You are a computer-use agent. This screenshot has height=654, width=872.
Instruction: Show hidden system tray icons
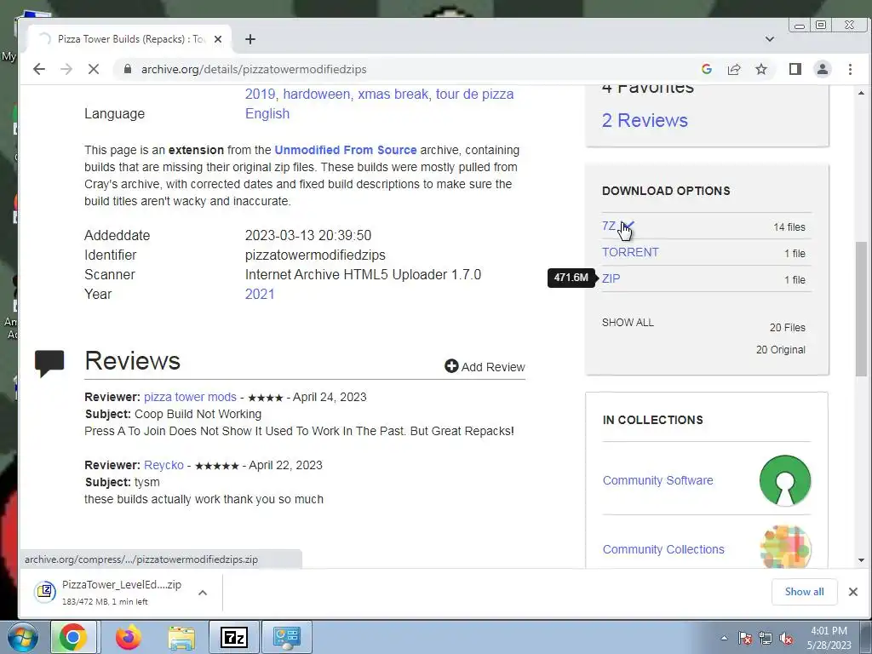click(x=724, y=638)
